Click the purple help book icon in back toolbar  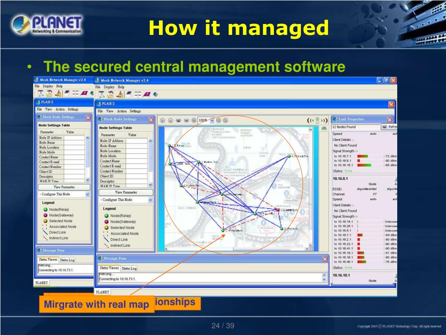coord(84,93)
